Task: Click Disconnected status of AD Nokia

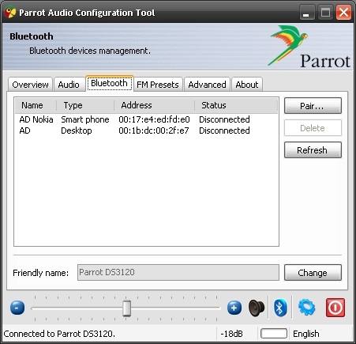Action: point(224,119)
